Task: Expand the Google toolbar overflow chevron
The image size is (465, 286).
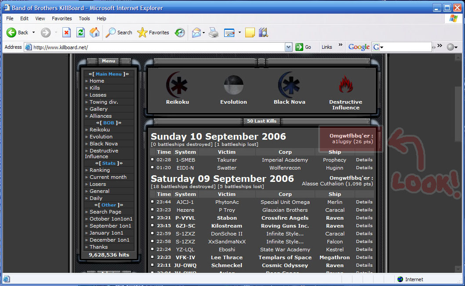Action: click(440, 46)
